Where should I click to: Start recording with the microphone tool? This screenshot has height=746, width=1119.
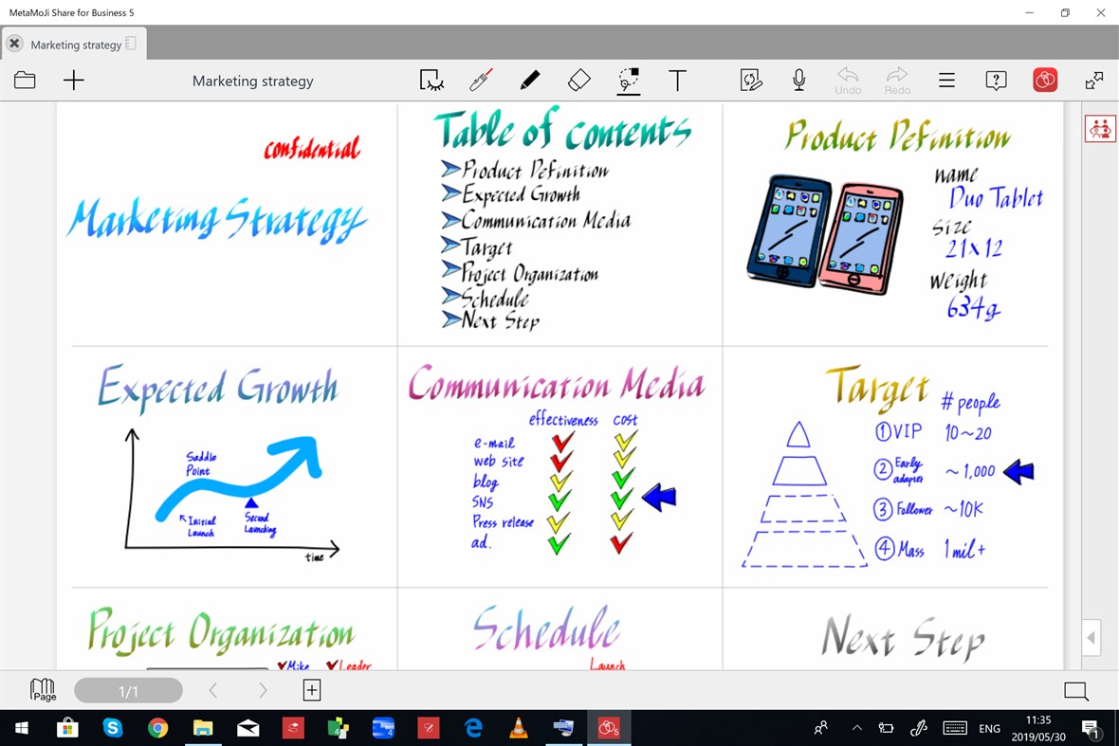799,80
